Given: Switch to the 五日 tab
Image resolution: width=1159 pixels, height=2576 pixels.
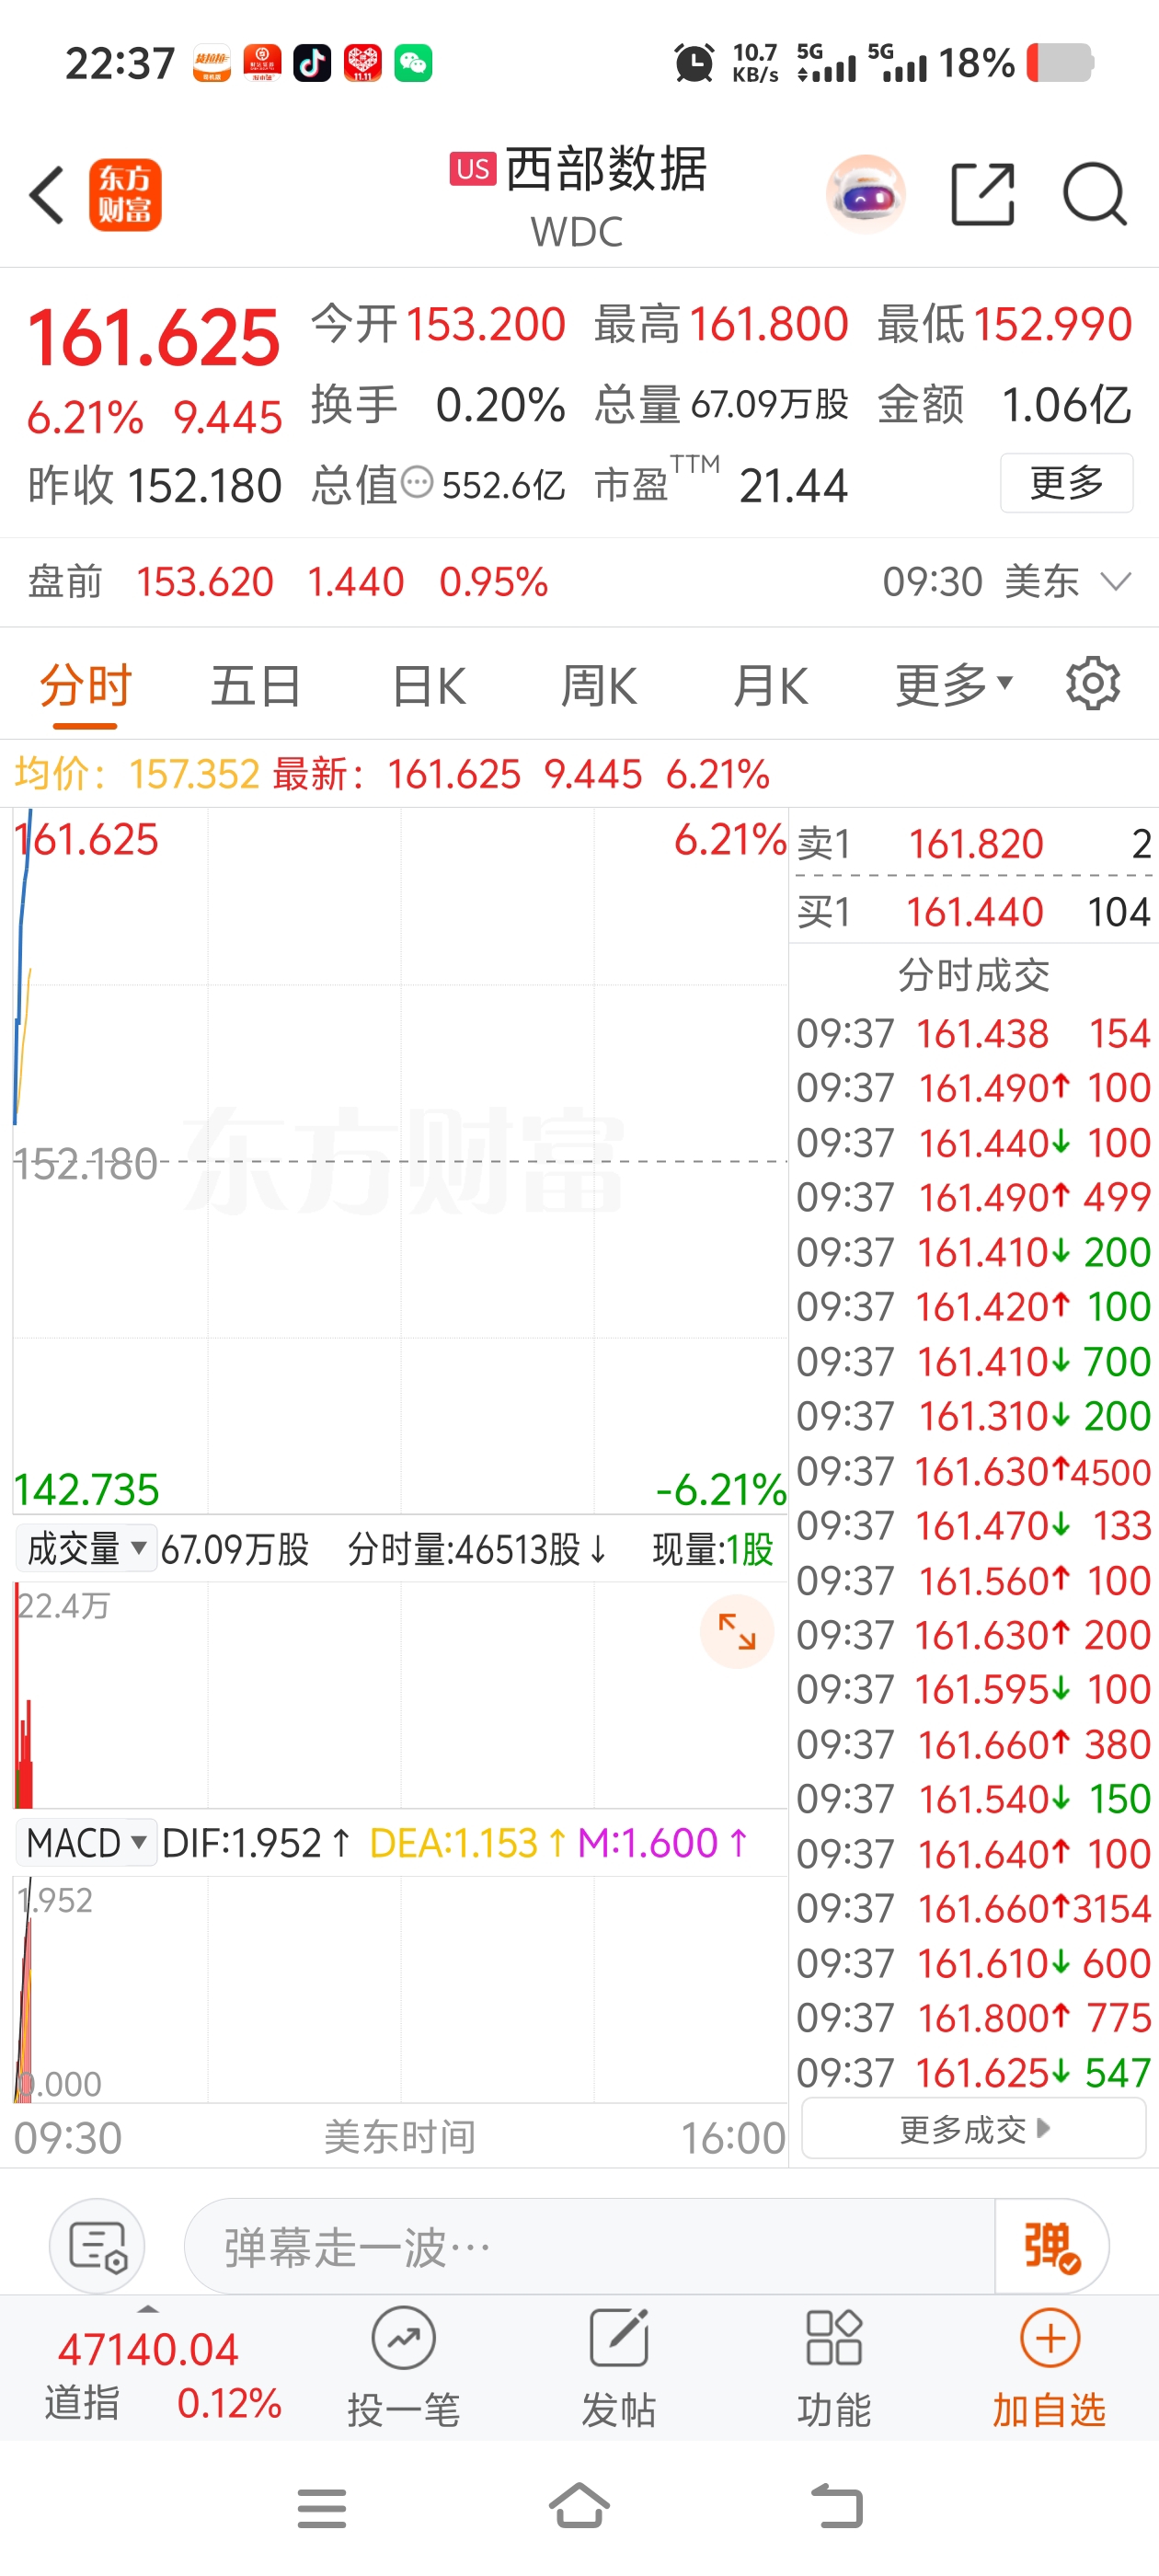Looking at the screenshot, I should pos(255,686).
